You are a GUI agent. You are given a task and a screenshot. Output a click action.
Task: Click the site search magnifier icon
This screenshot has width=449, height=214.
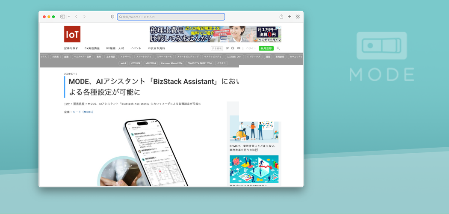click(x=278, y=48)
